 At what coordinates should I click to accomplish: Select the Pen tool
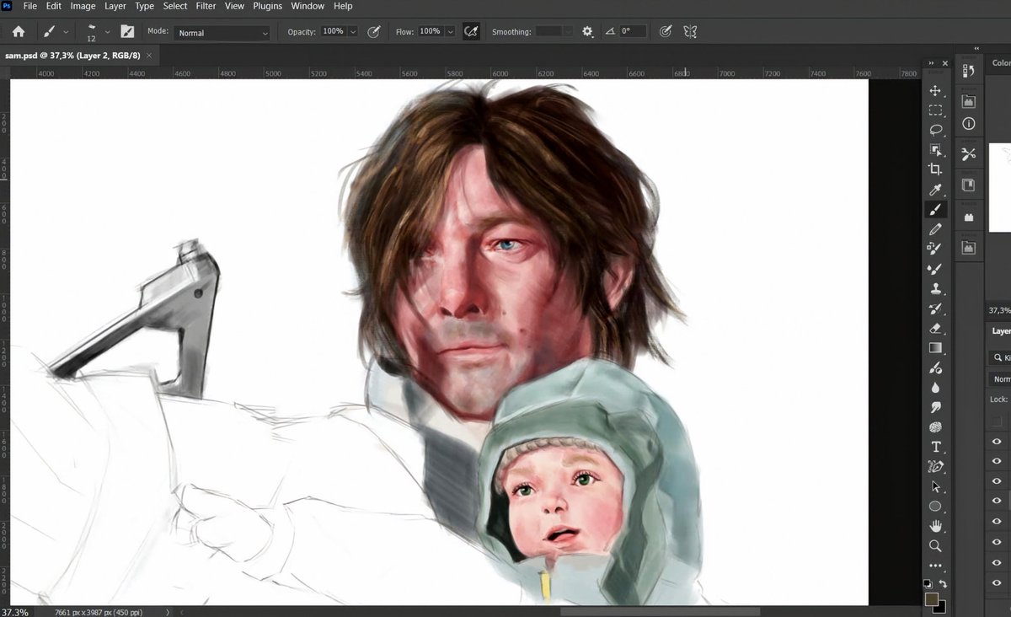[935, 467]
